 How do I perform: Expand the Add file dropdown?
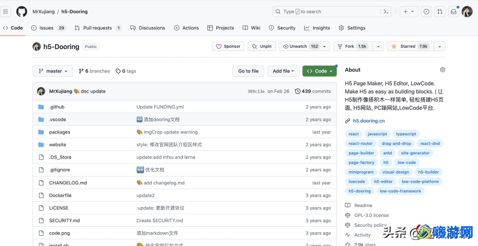(283, 71)
